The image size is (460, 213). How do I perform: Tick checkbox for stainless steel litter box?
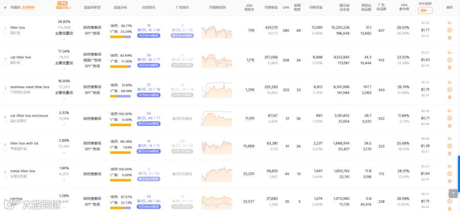pos(5,93)
